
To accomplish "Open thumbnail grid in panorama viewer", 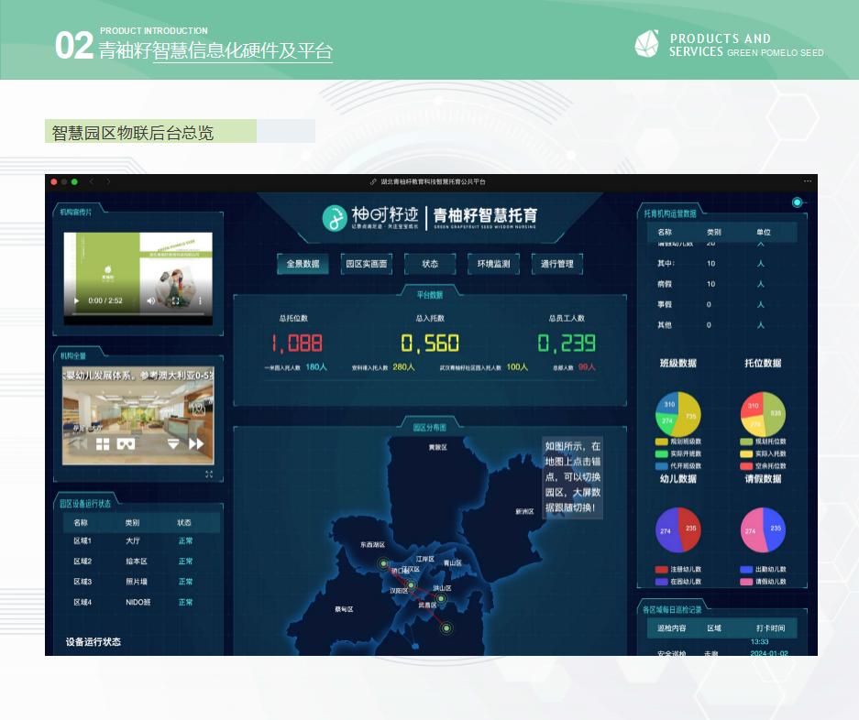I will coord(103,444).
